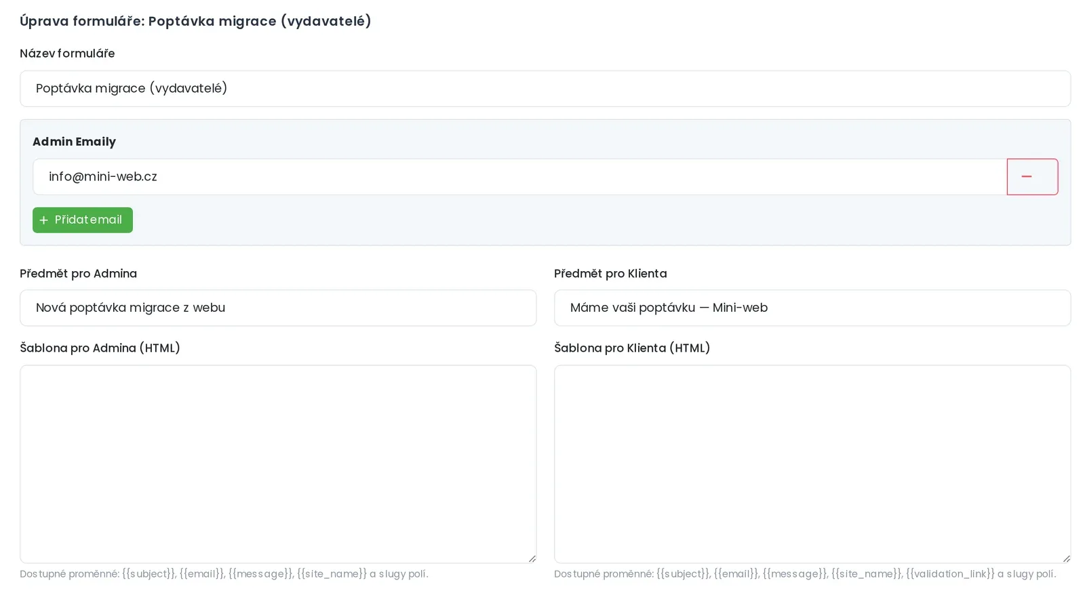Click the Předmět pro Klienta label
This screenshot has width=1085, height=591.
pos(610,274)
